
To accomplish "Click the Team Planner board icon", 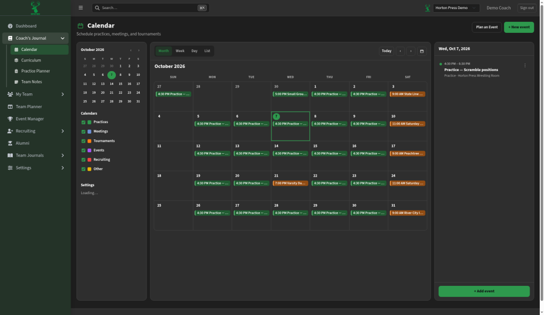I will point(10,107).
